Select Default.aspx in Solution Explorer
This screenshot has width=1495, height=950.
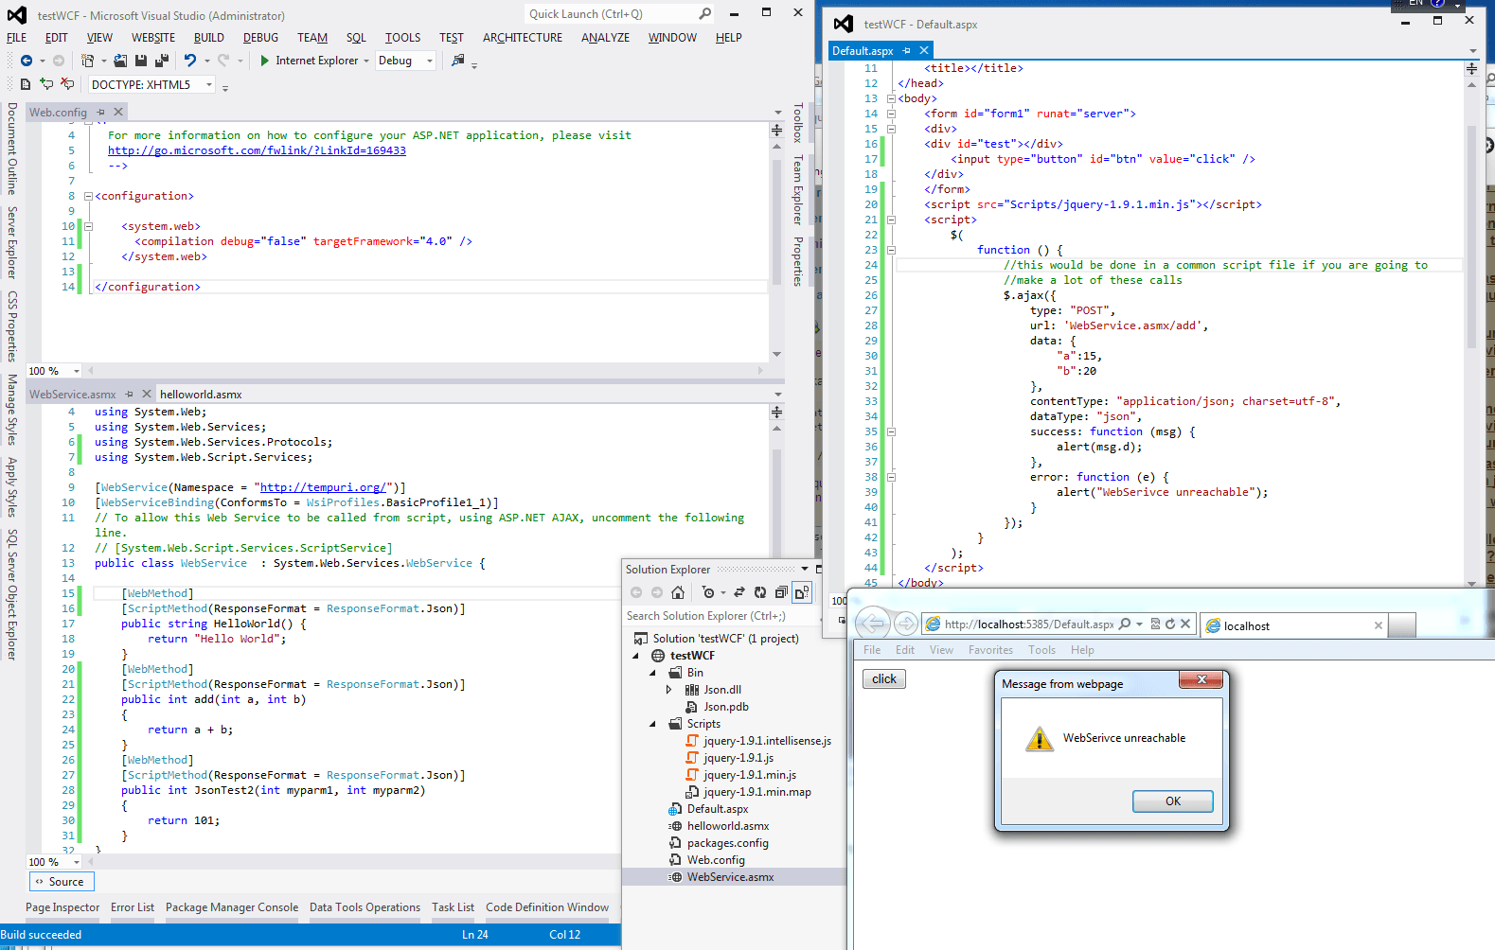717,809
